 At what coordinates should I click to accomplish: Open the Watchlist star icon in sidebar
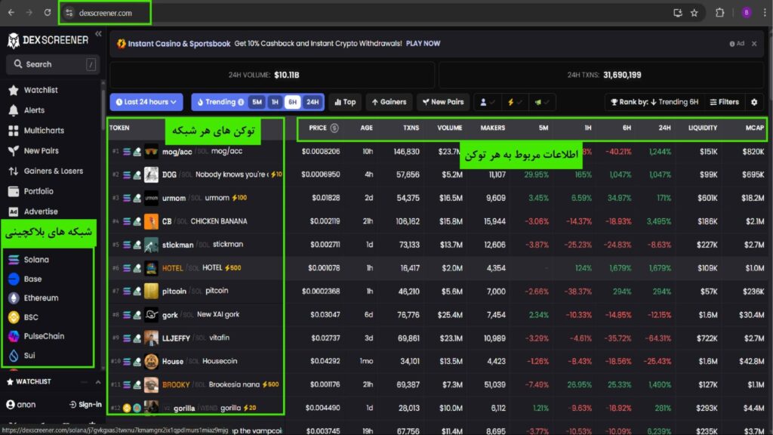pyautogui.click(x=14, y=91)
